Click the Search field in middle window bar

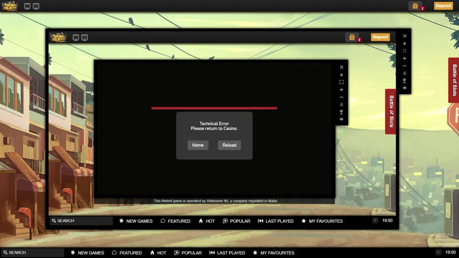(x=81, y=221)
